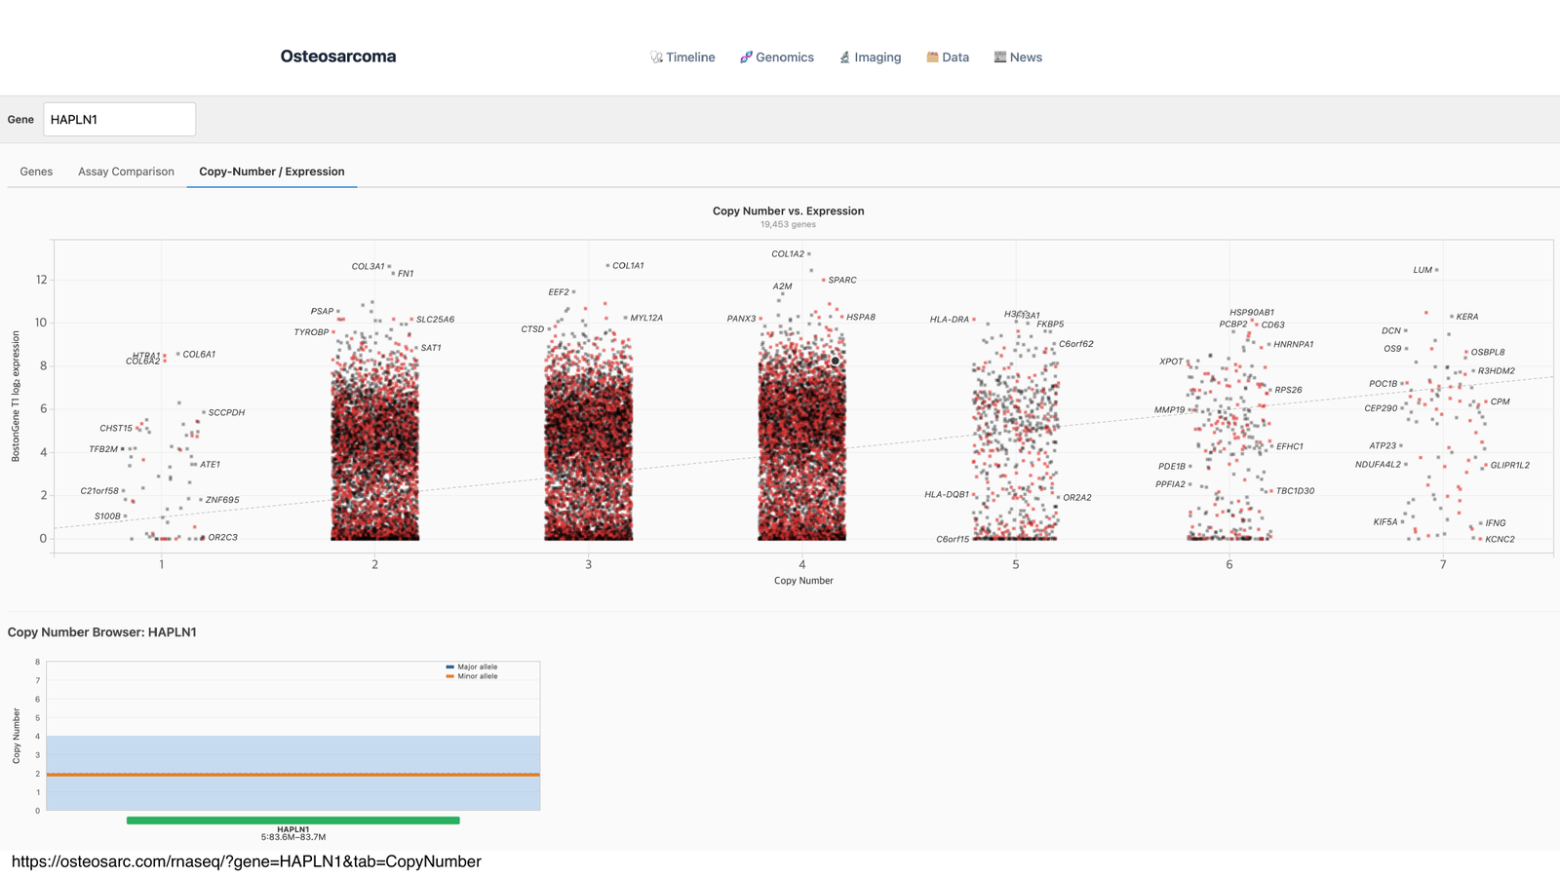Click the RPS26 gene label

click(1288, 390)
